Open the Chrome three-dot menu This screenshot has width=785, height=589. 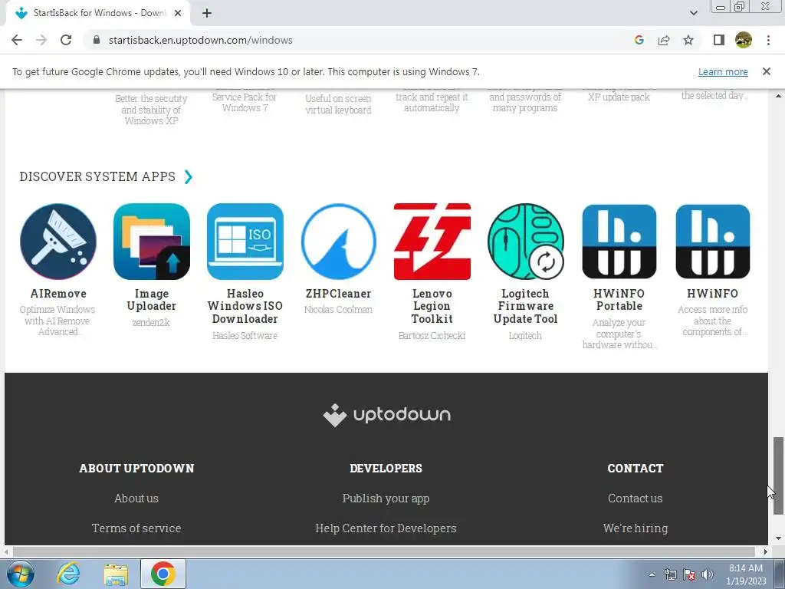768,40
